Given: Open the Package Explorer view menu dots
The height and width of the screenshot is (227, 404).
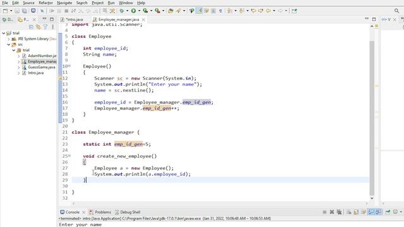Looking at the screenshot, I should tap(53, 26).
